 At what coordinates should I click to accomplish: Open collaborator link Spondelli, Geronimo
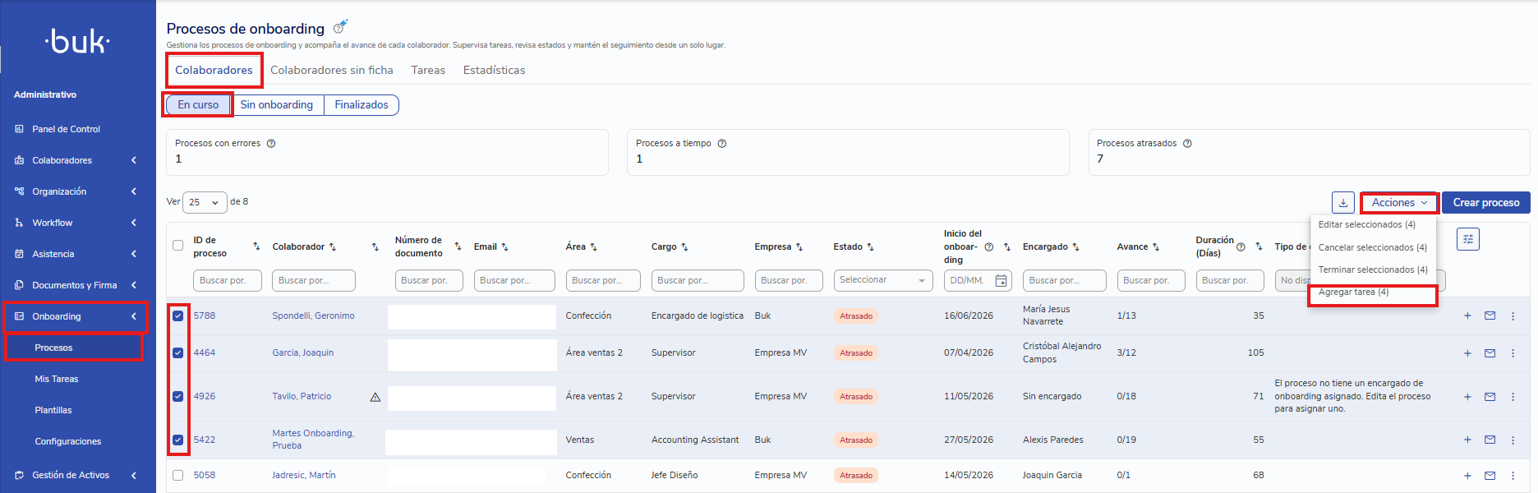click(314, 316)
